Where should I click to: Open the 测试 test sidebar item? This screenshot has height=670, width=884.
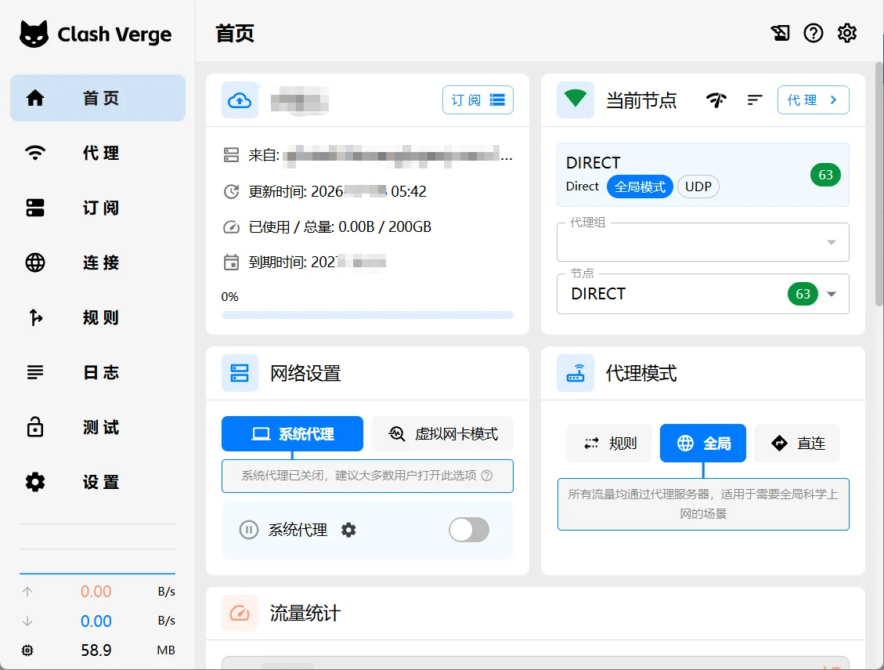[98, 427]
